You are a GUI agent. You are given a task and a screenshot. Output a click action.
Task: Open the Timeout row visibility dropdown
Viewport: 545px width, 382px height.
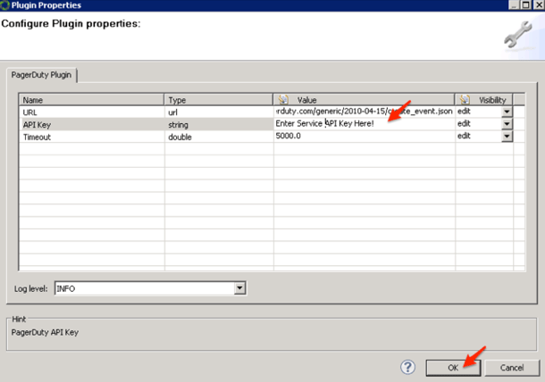[x=507, y=136]
